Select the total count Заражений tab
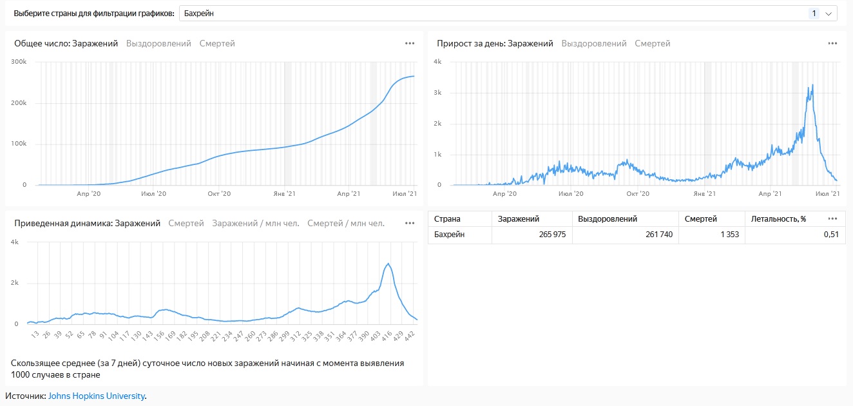Screen dimensions: 853x406 pyautogui.click(x=95, y=44)
